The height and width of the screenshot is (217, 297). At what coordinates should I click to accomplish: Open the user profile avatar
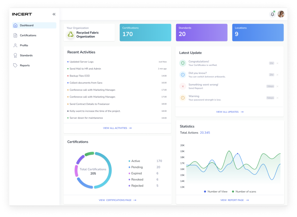point(281,14)
